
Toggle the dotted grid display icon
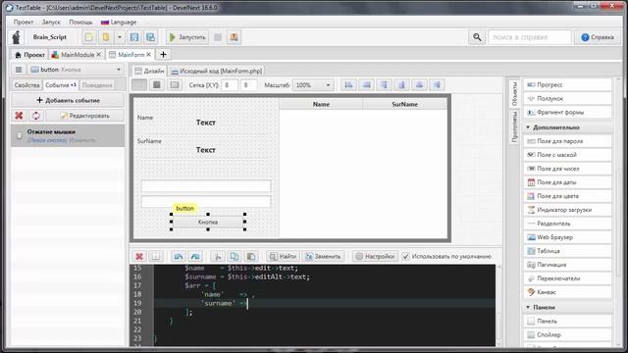coord(139,85)
